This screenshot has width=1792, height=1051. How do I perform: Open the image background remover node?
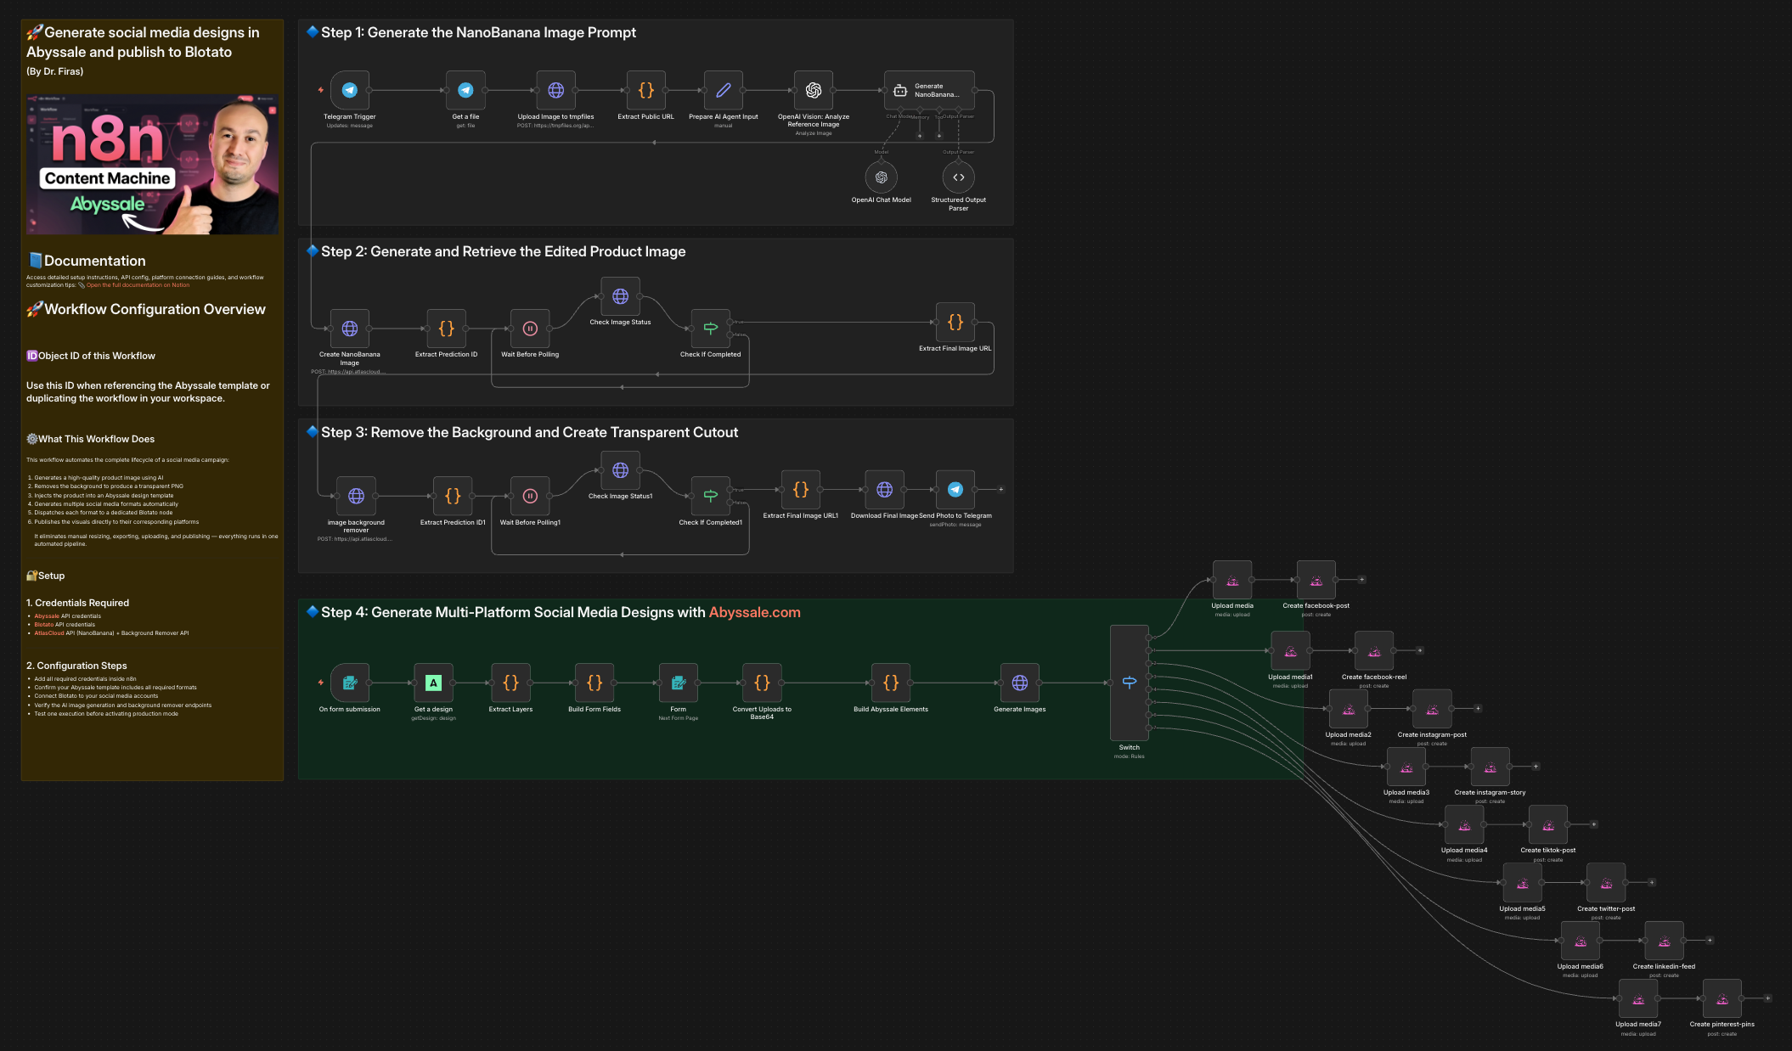356,496
